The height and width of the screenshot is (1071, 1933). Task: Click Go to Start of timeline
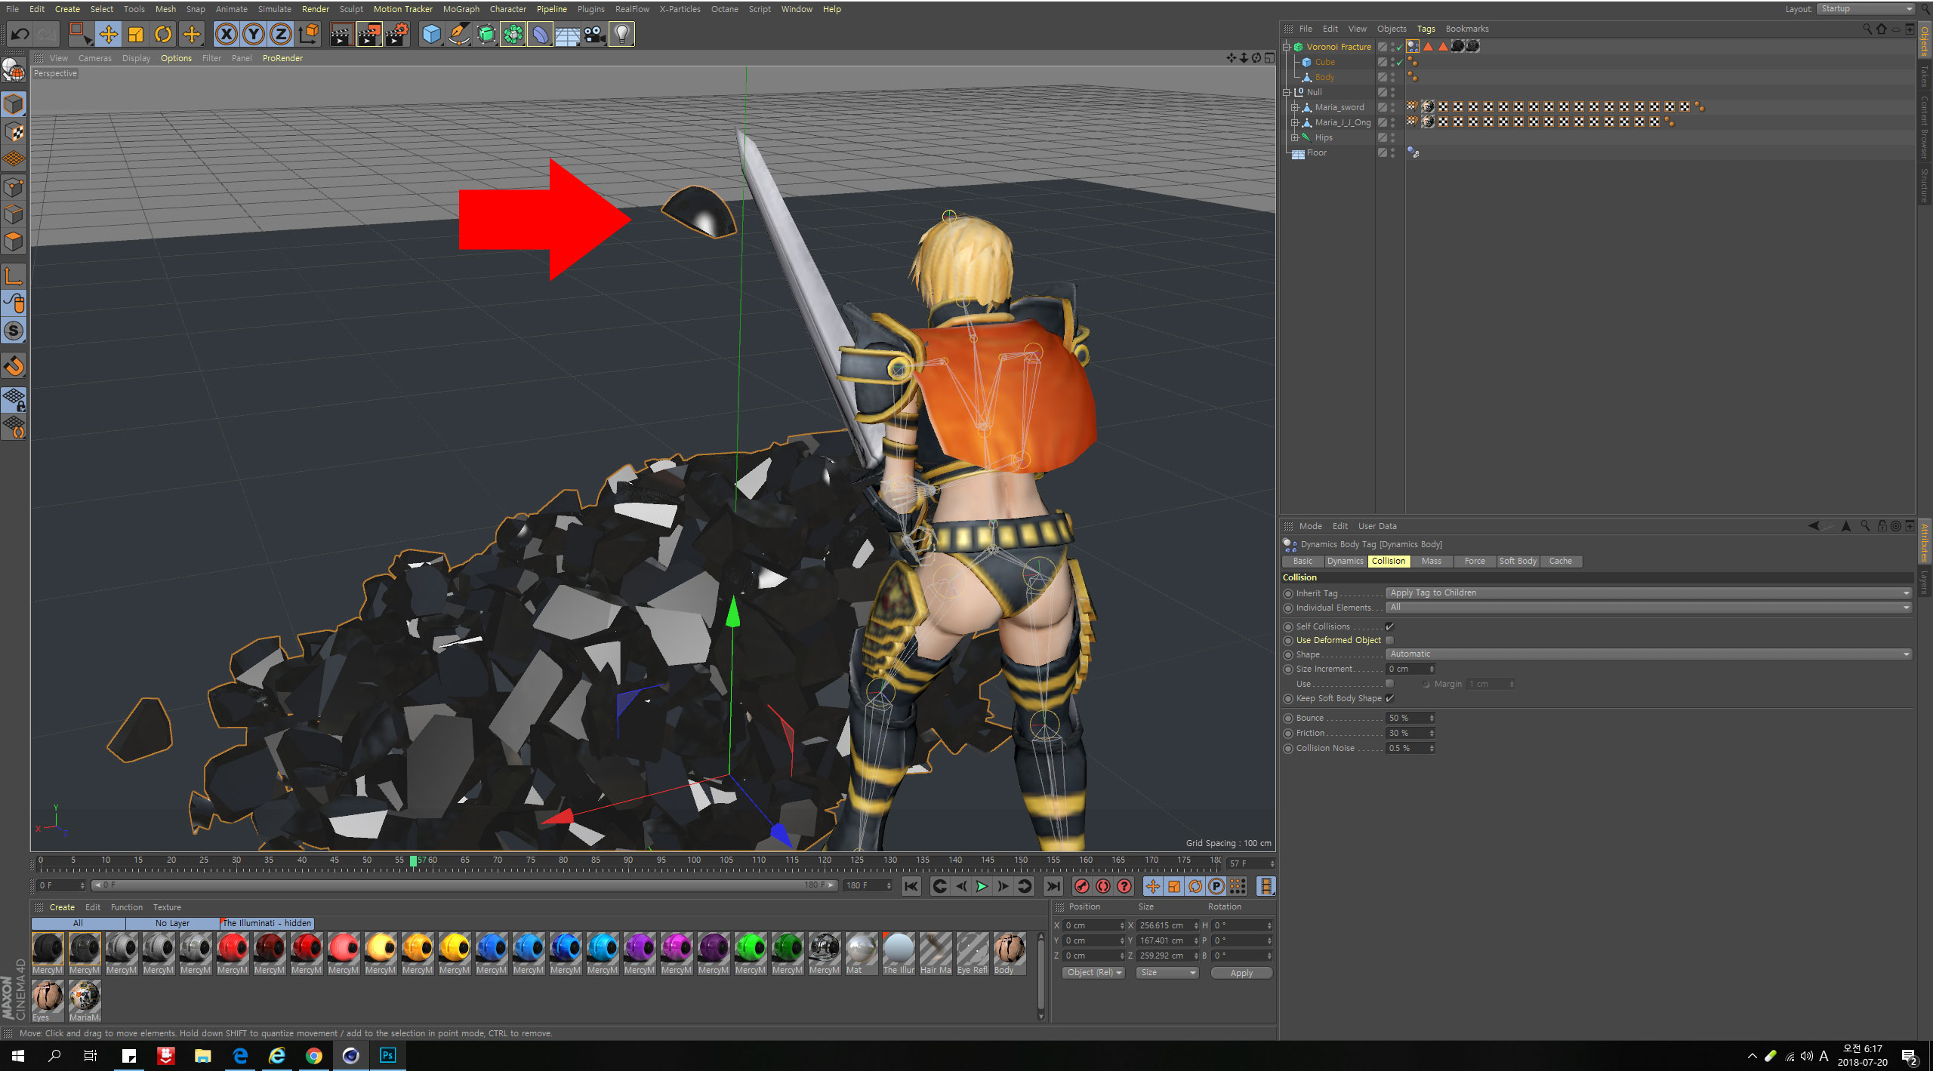pos(911,886)
